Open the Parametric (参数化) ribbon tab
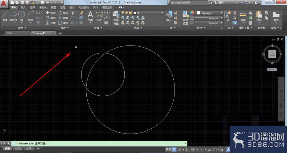The width and height of the screenshot is (287, 153). 43,7
